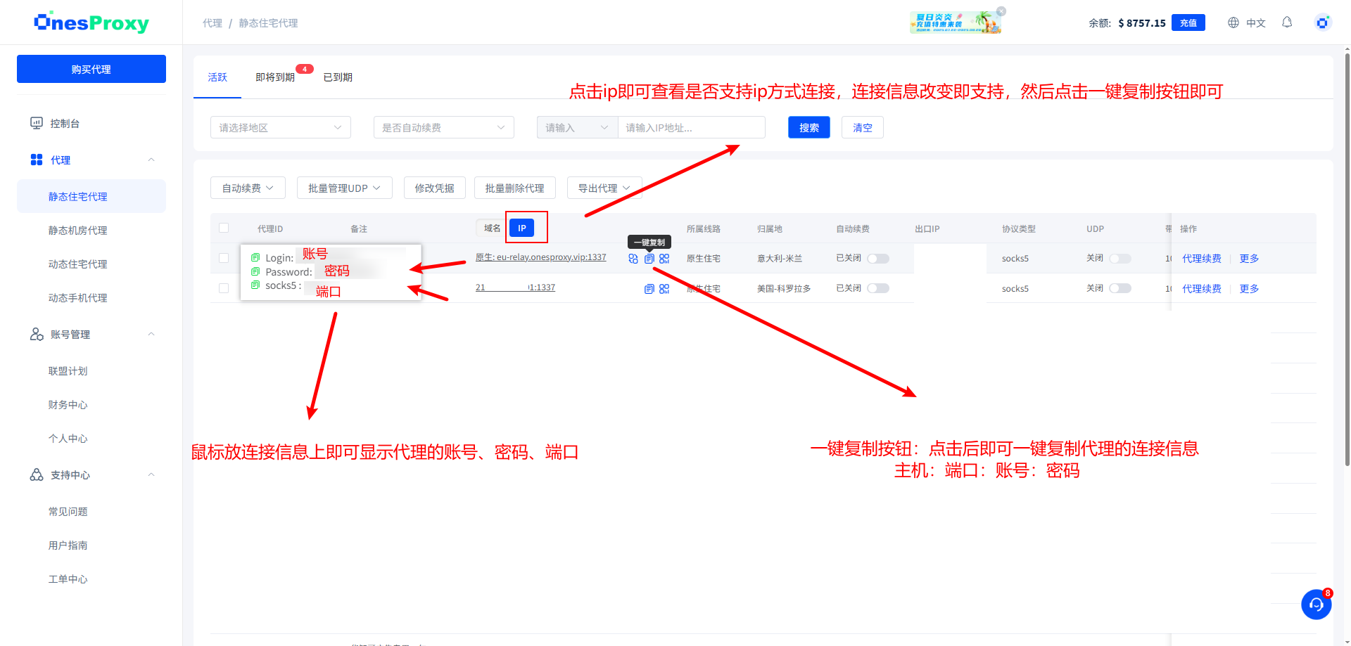Select the IP view button in table header

[521, 228]
